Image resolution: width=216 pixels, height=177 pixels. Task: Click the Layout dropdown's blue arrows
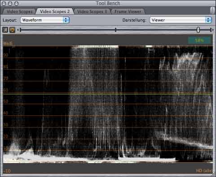pos(66,20)
